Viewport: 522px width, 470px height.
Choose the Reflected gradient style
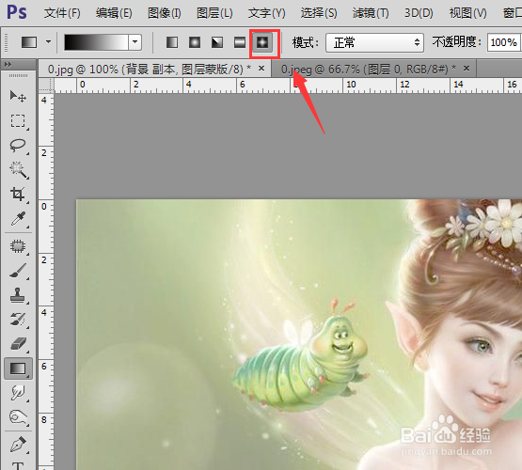(x=240, y=42)
